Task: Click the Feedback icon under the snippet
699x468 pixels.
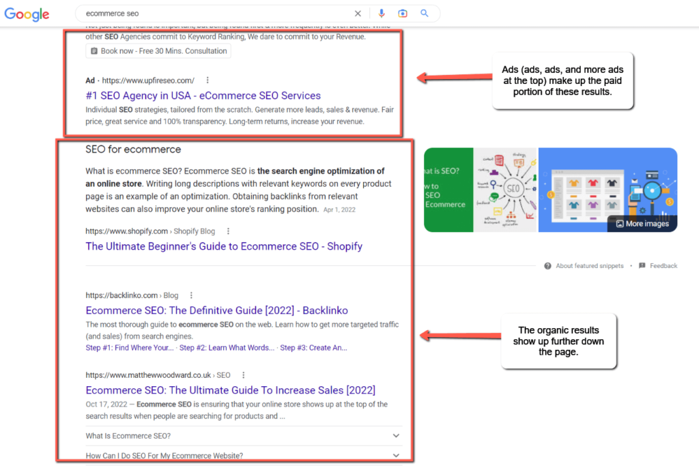Action: (642, 265)
